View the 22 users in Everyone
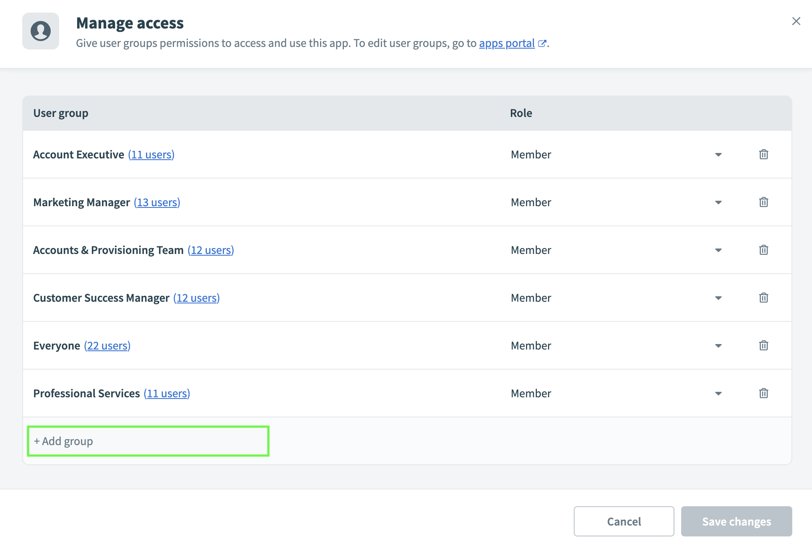The height and width of the screenshot is (549, 812). (x=107, y=346)
